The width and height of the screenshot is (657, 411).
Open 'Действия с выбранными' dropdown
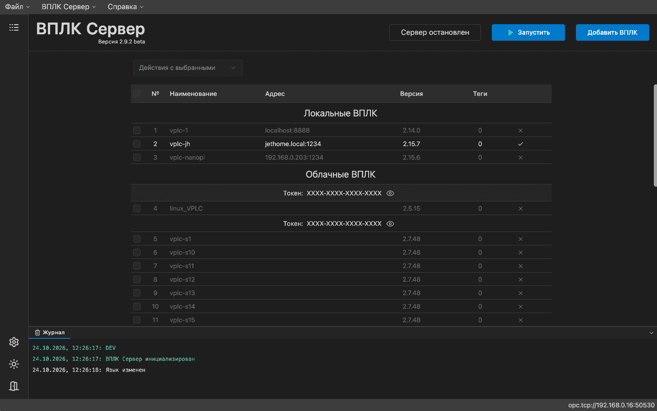point(188,68)
